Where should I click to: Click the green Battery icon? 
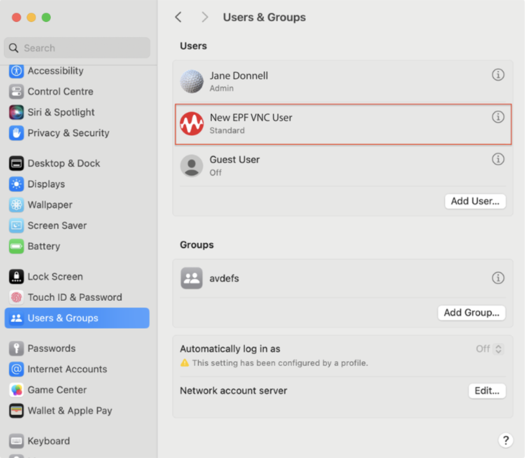[x=16, y=246]
